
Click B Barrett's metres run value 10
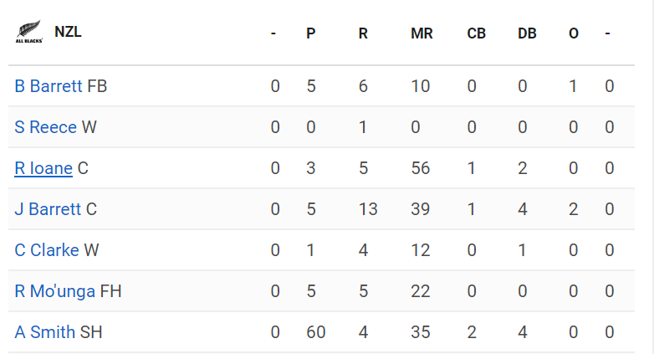pos(421,86)
